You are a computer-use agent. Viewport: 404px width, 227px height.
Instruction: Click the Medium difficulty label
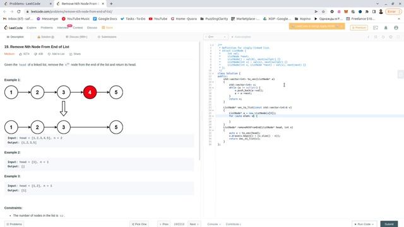coord(9,54)
